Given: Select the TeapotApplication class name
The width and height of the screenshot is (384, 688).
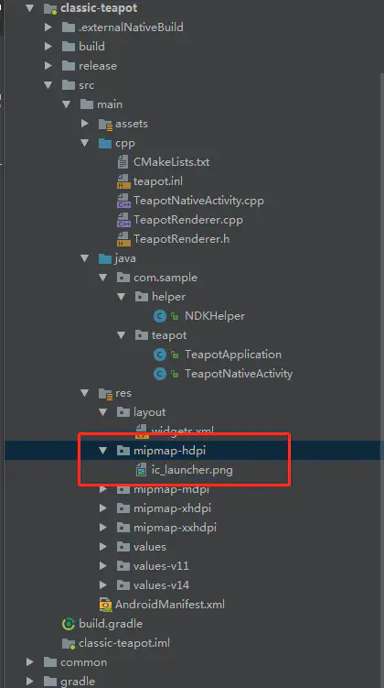Looking at the screenshot, I should click(233, 355).
